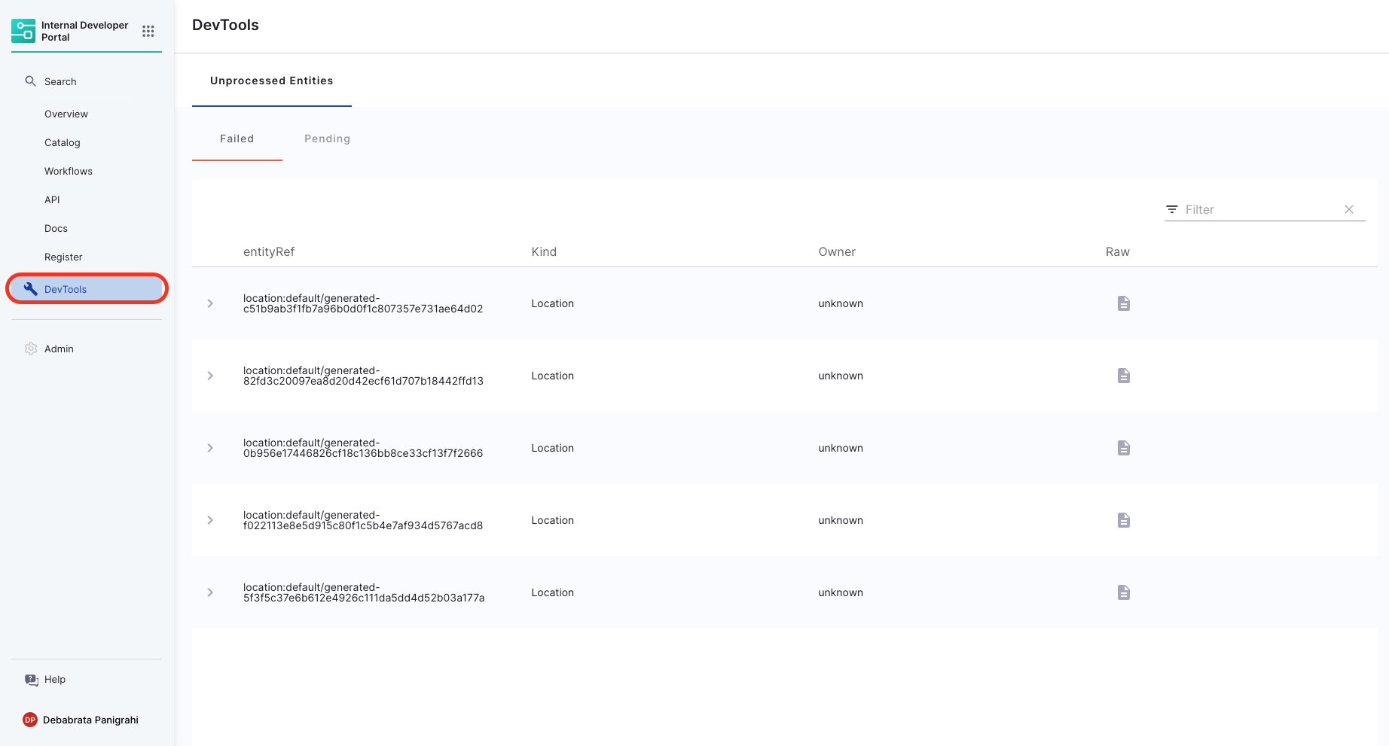Open the module switcher grid icon
Viewport: 1389px width, 746px height.
click(x=148, y=31)
